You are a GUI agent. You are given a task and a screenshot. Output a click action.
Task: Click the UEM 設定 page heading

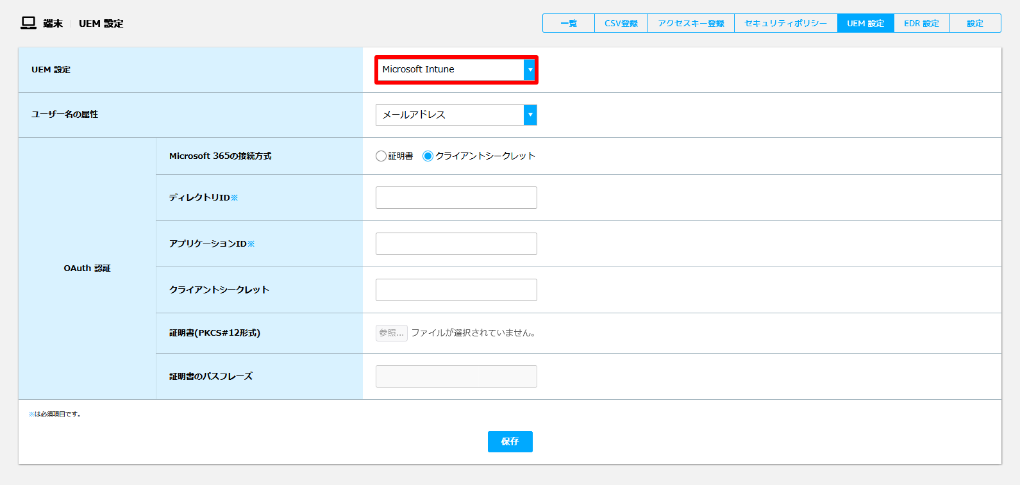coord(101,24)
